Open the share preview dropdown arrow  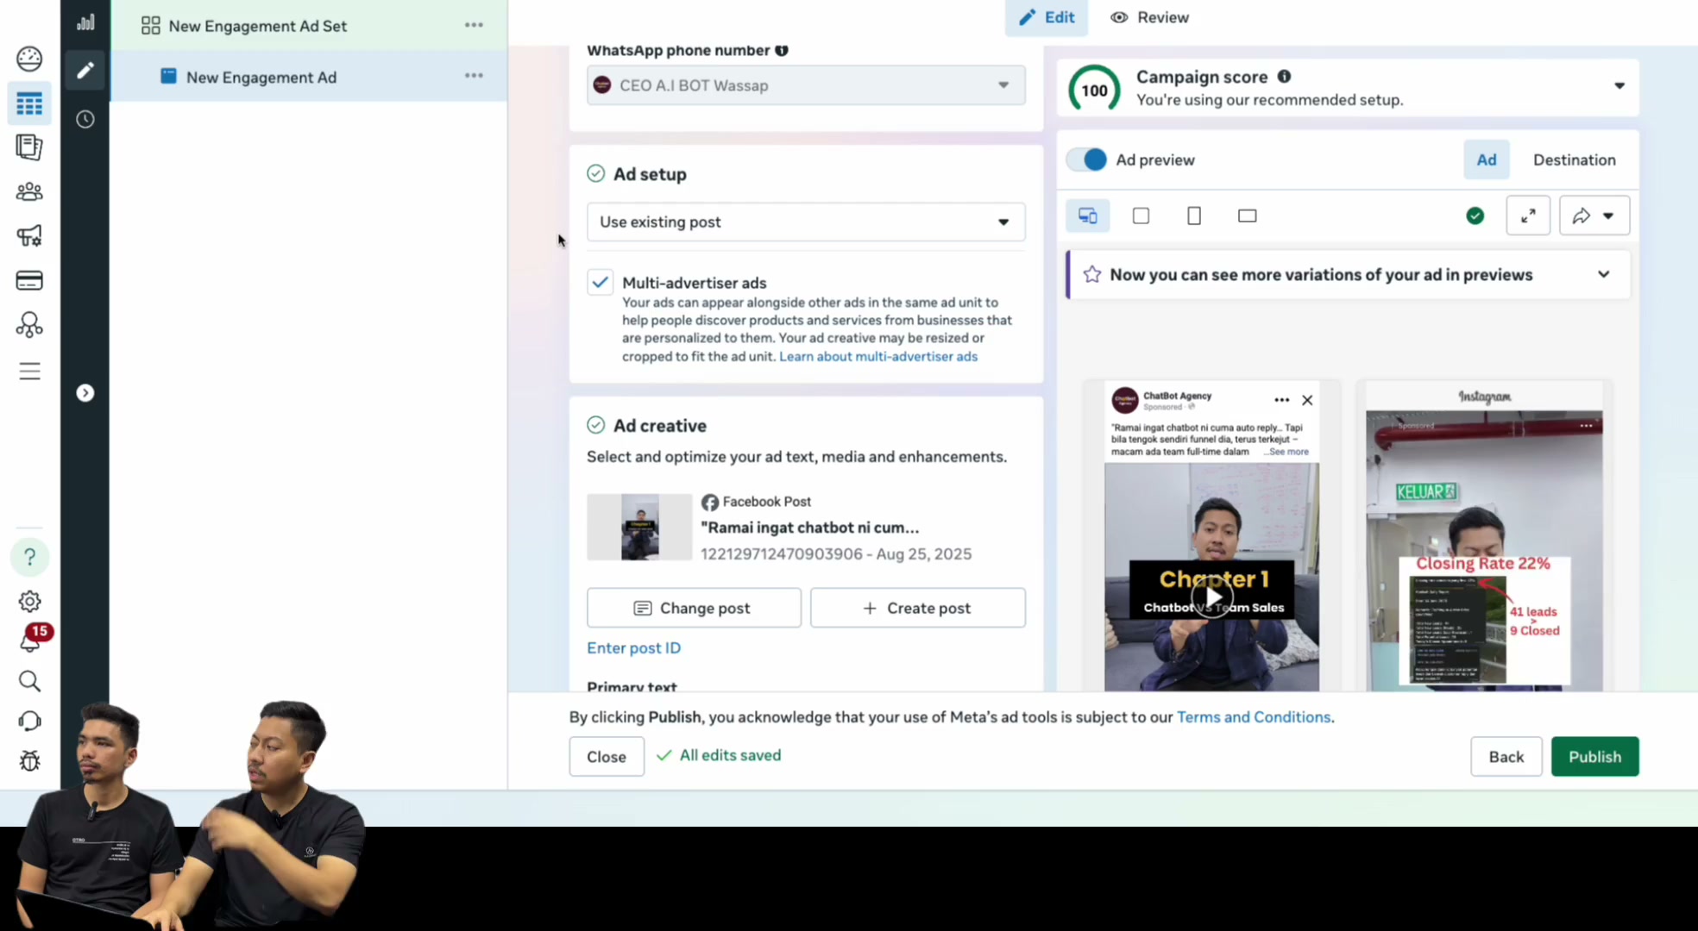(1608, 216)
